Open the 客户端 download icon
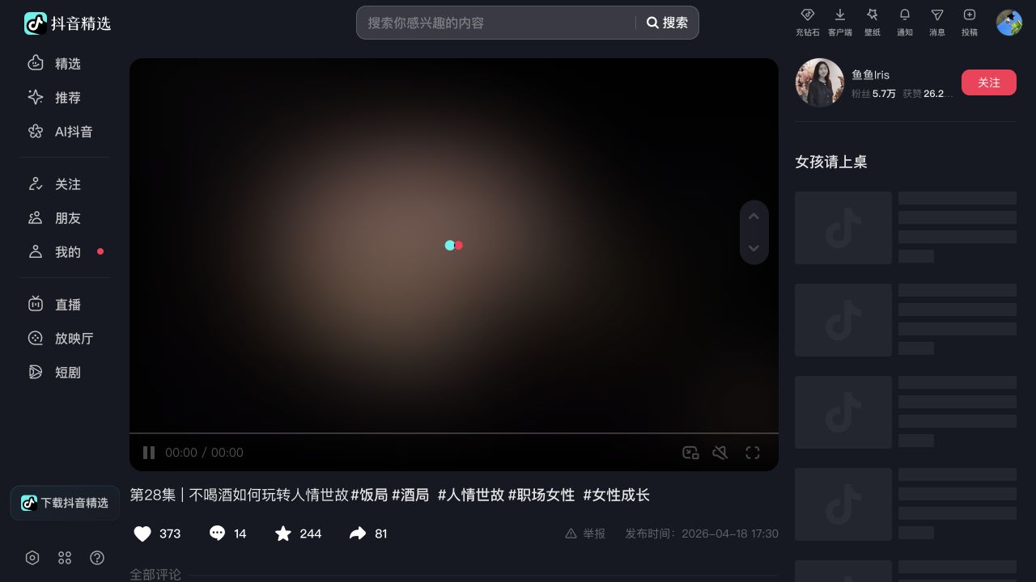Image resolution: width=1036 pixels, height=582 pixels. pos(840,15)
